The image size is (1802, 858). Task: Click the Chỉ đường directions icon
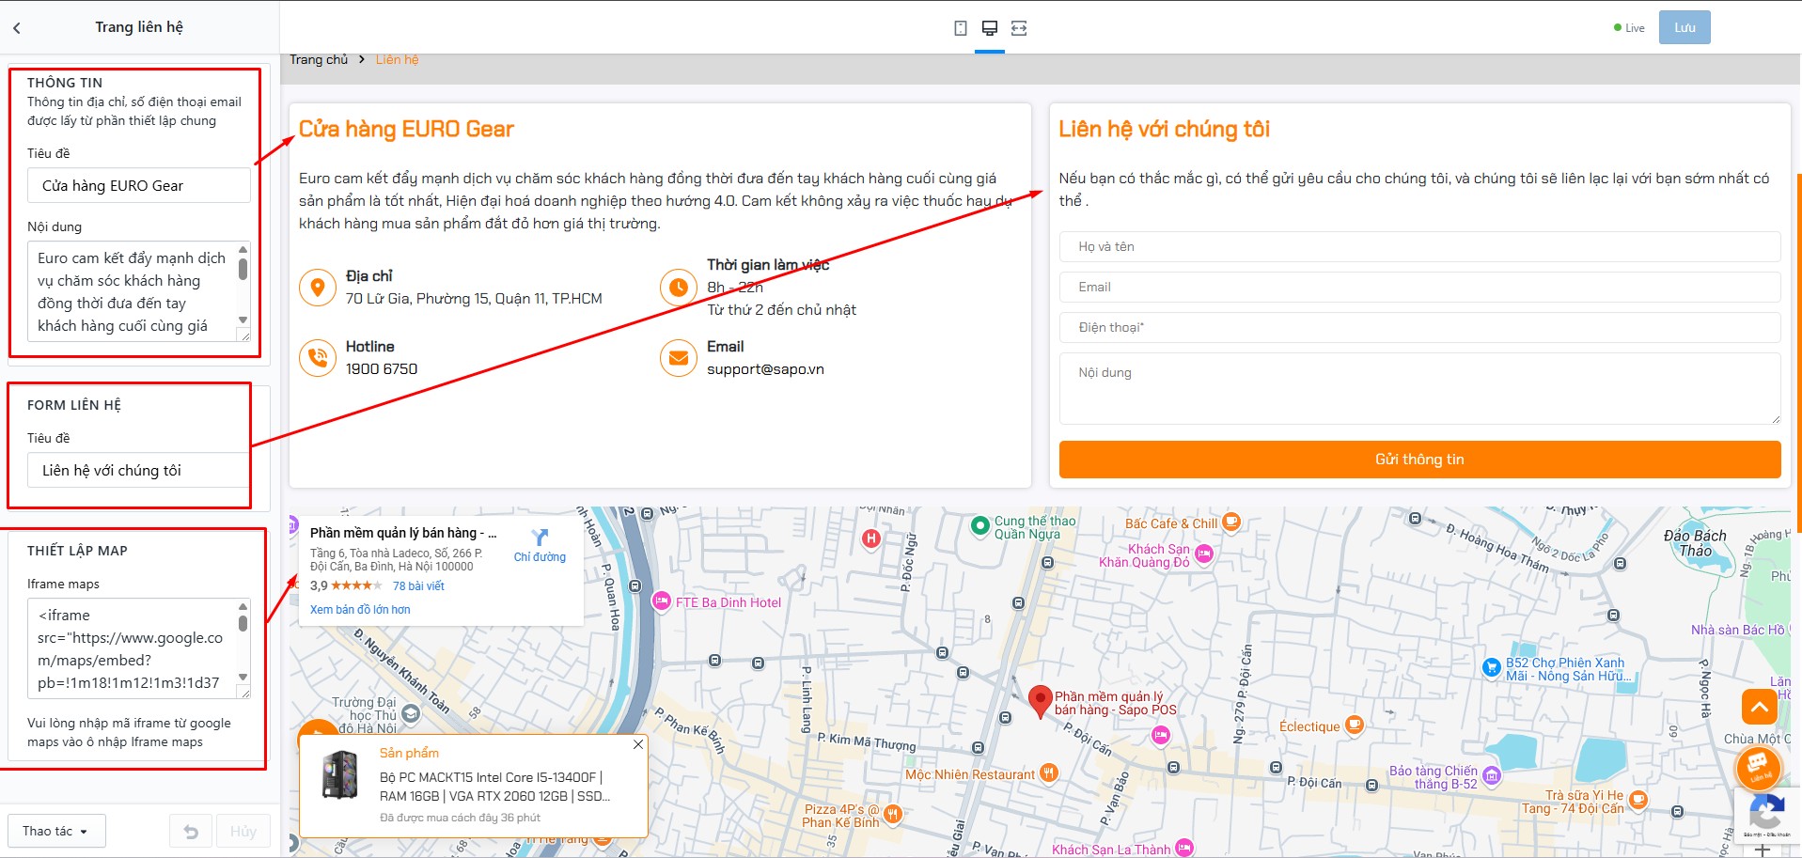click(540, 537)
